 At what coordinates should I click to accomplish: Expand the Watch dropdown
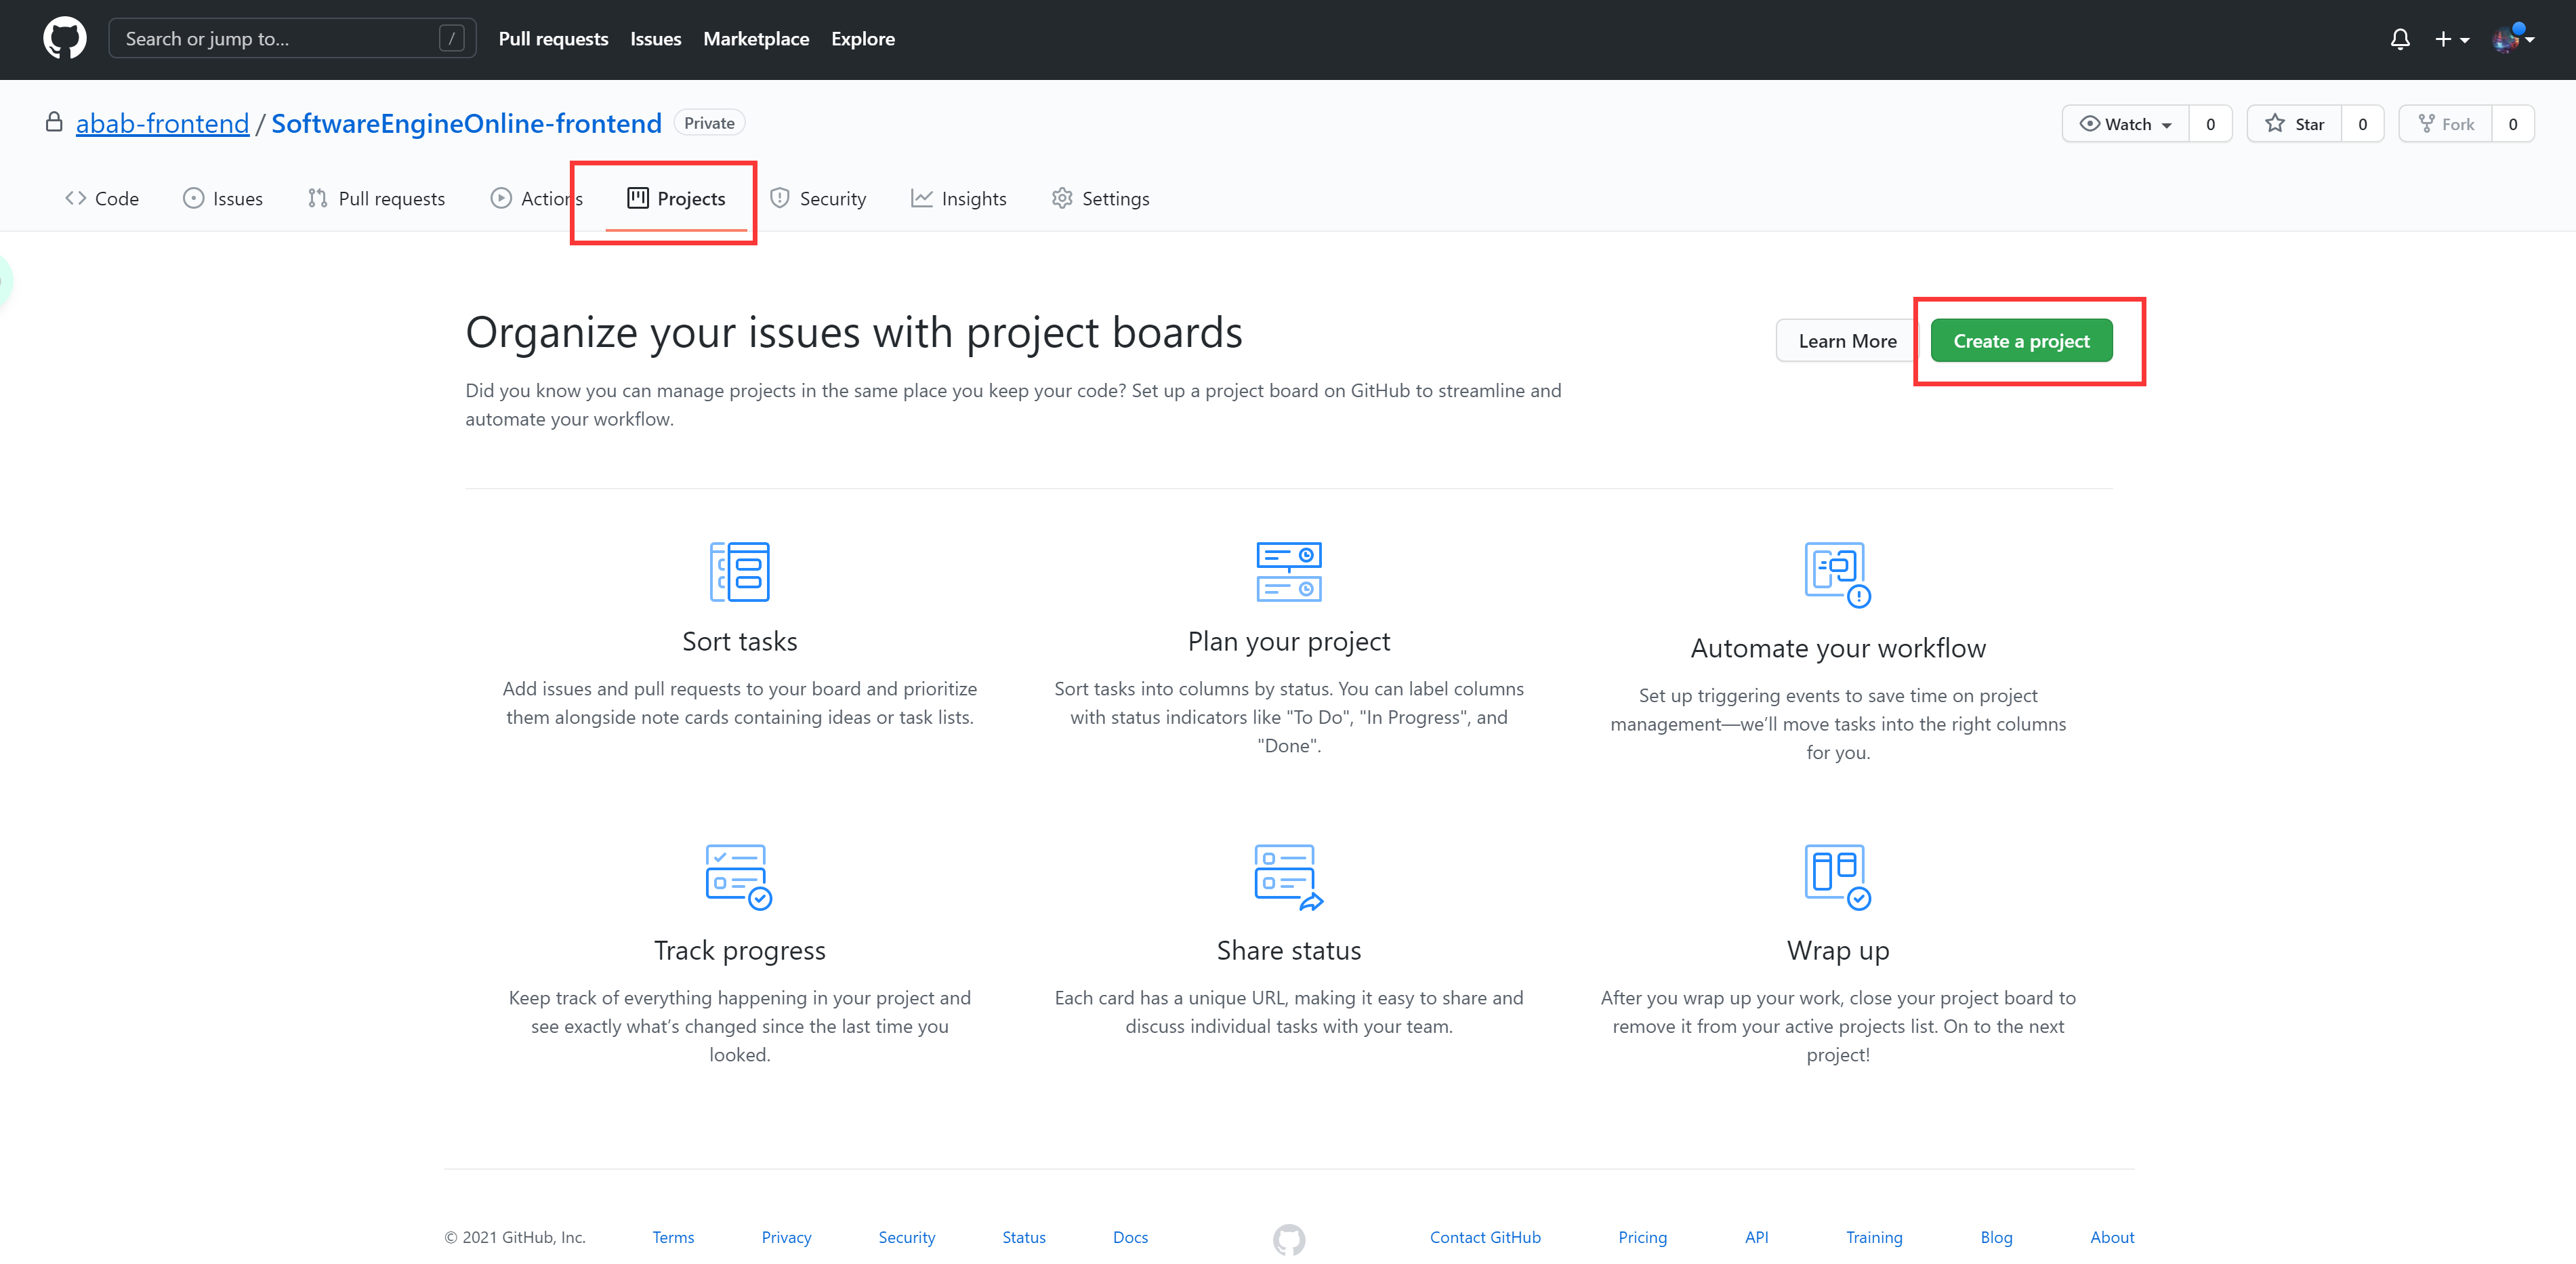tap(2126, 124)
